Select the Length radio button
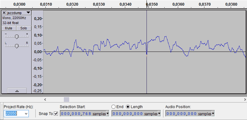Image resolution: width=247 pixels, height=120 pixels. [128, 107]
